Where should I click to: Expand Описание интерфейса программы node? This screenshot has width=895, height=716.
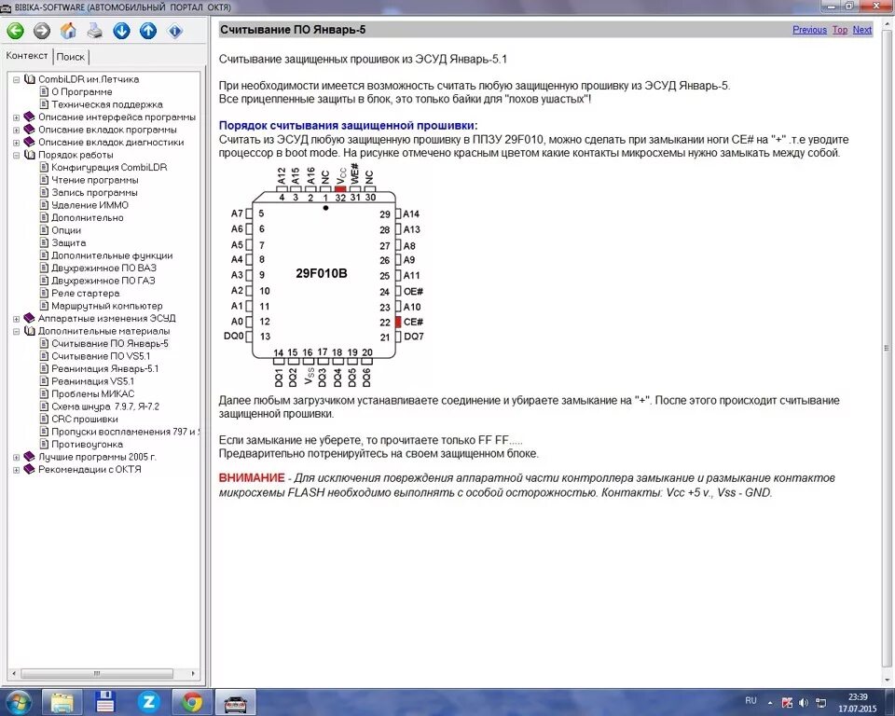[16, 117]
